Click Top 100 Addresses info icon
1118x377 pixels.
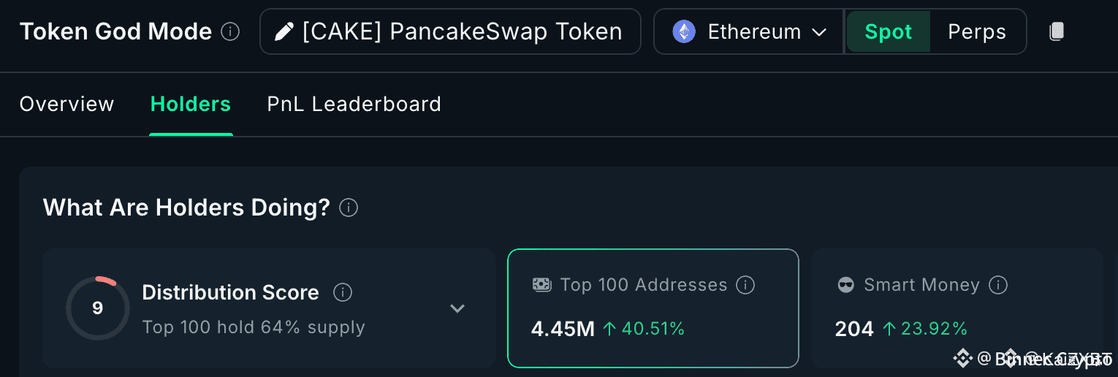point(745,285)
